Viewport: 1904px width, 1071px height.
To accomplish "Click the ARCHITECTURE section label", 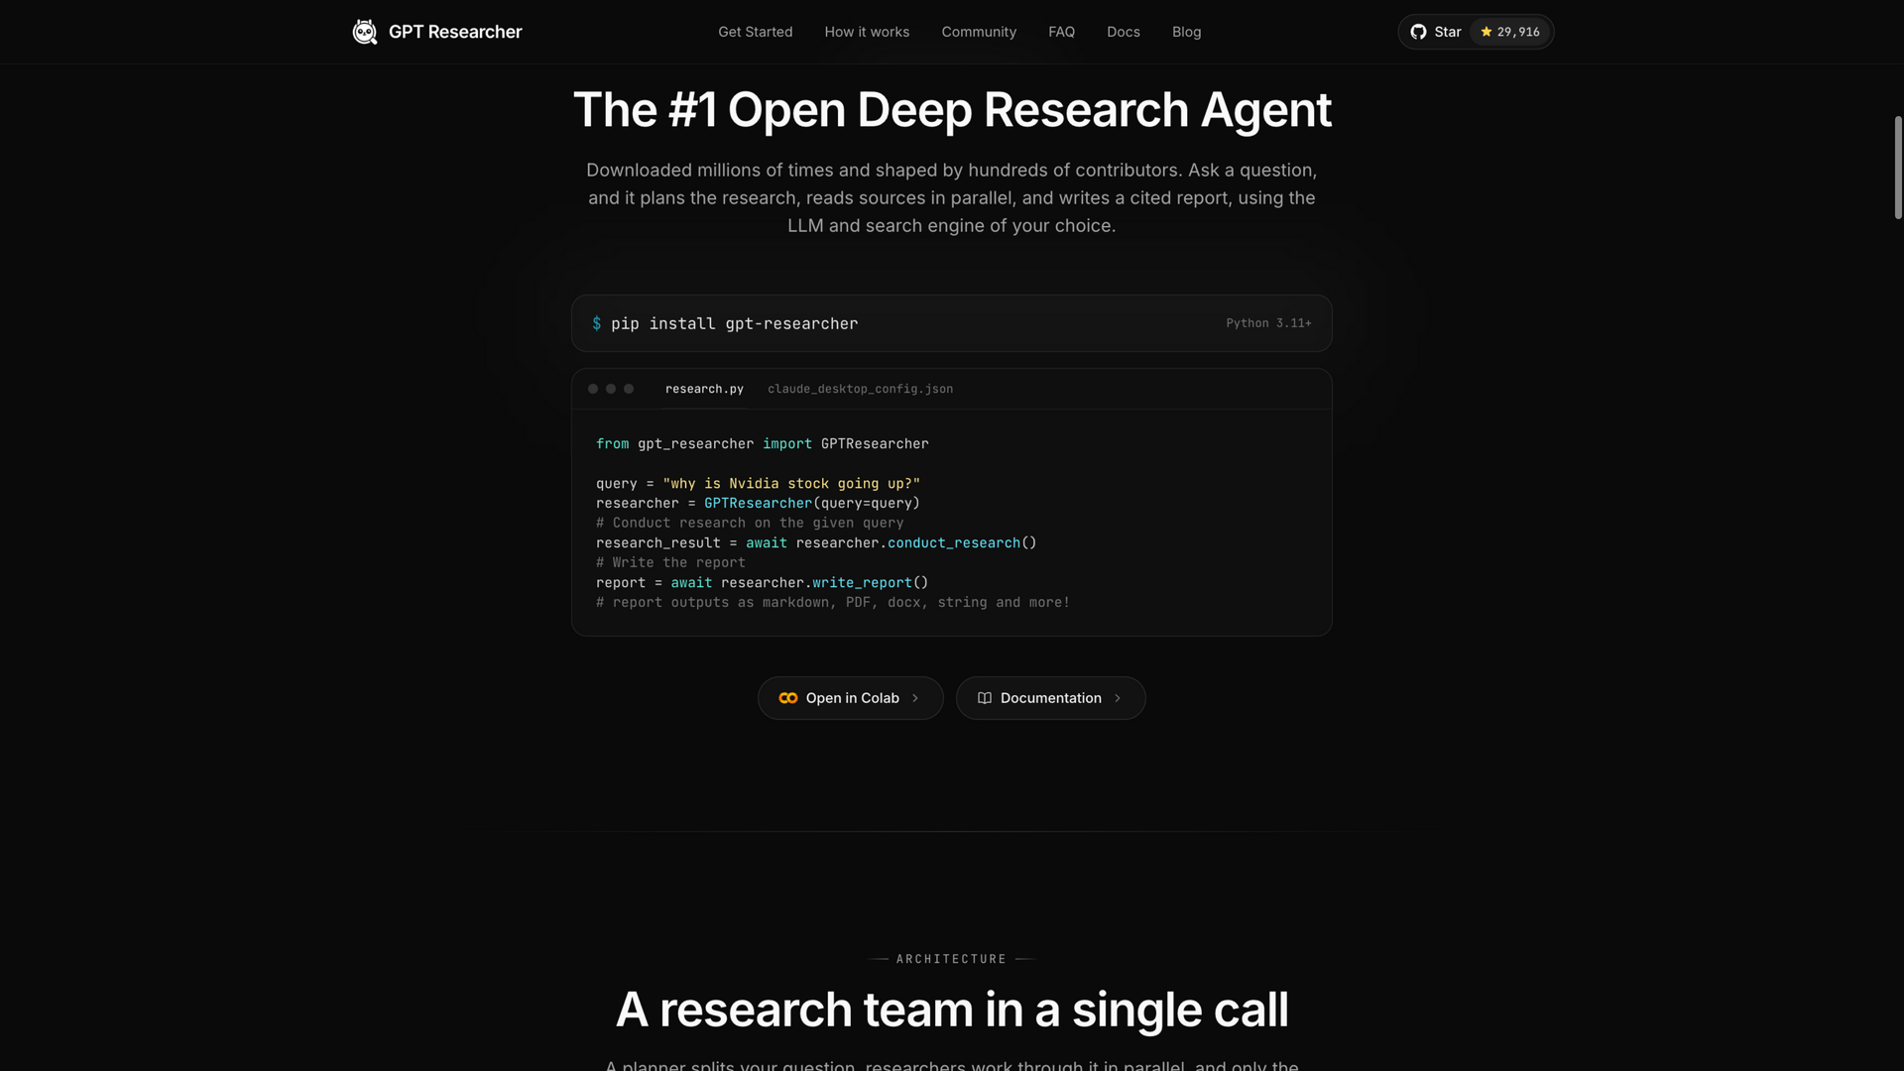I will (951, 959).
